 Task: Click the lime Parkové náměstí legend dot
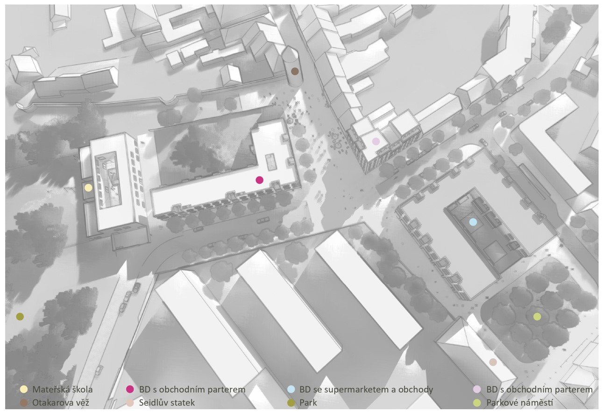point(477,402)
